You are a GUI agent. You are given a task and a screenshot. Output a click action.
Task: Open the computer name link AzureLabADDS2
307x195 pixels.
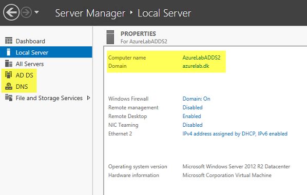pos(201,57)
